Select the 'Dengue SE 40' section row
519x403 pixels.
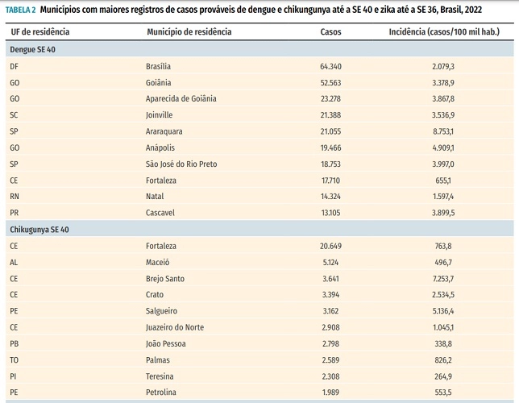(x=32, y=49)
